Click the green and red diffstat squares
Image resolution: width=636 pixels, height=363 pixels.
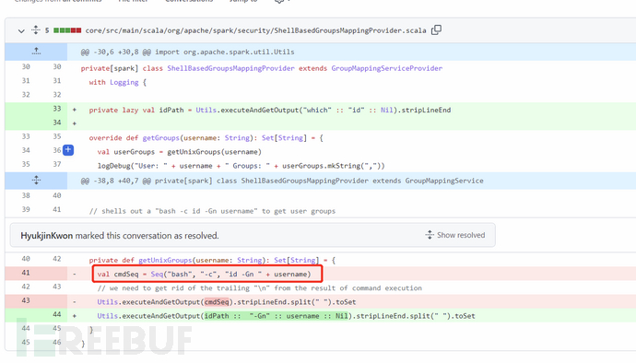[67, 30]
